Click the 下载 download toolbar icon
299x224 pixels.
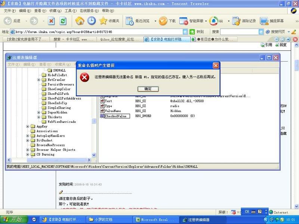point(167,21)
